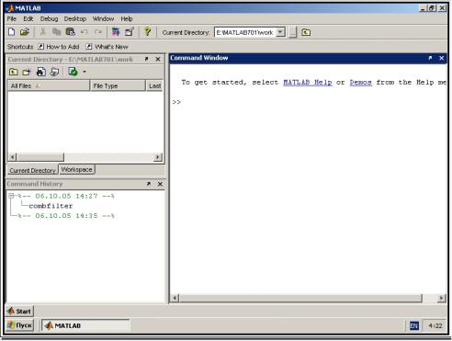The width and height of the screenshot is (452, 341).
Task: Select the Current Directory tab
Action: tap(32, 170)
